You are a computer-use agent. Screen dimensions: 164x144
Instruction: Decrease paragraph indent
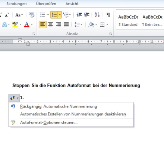tap(79, 15)
